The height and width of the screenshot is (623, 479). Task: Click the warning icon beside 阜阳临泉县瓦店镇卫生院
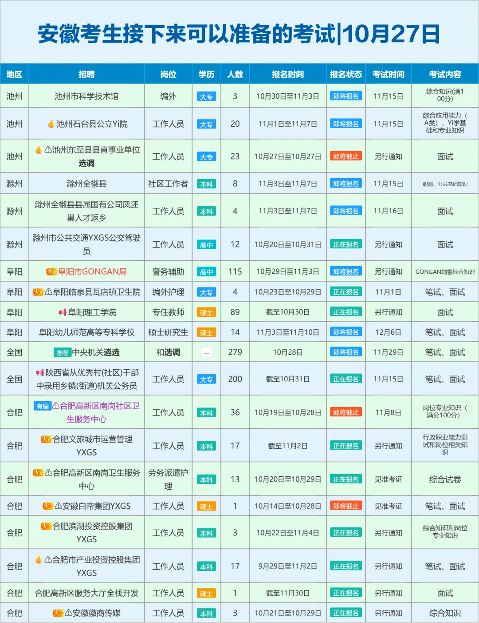(x=48, y=292)
